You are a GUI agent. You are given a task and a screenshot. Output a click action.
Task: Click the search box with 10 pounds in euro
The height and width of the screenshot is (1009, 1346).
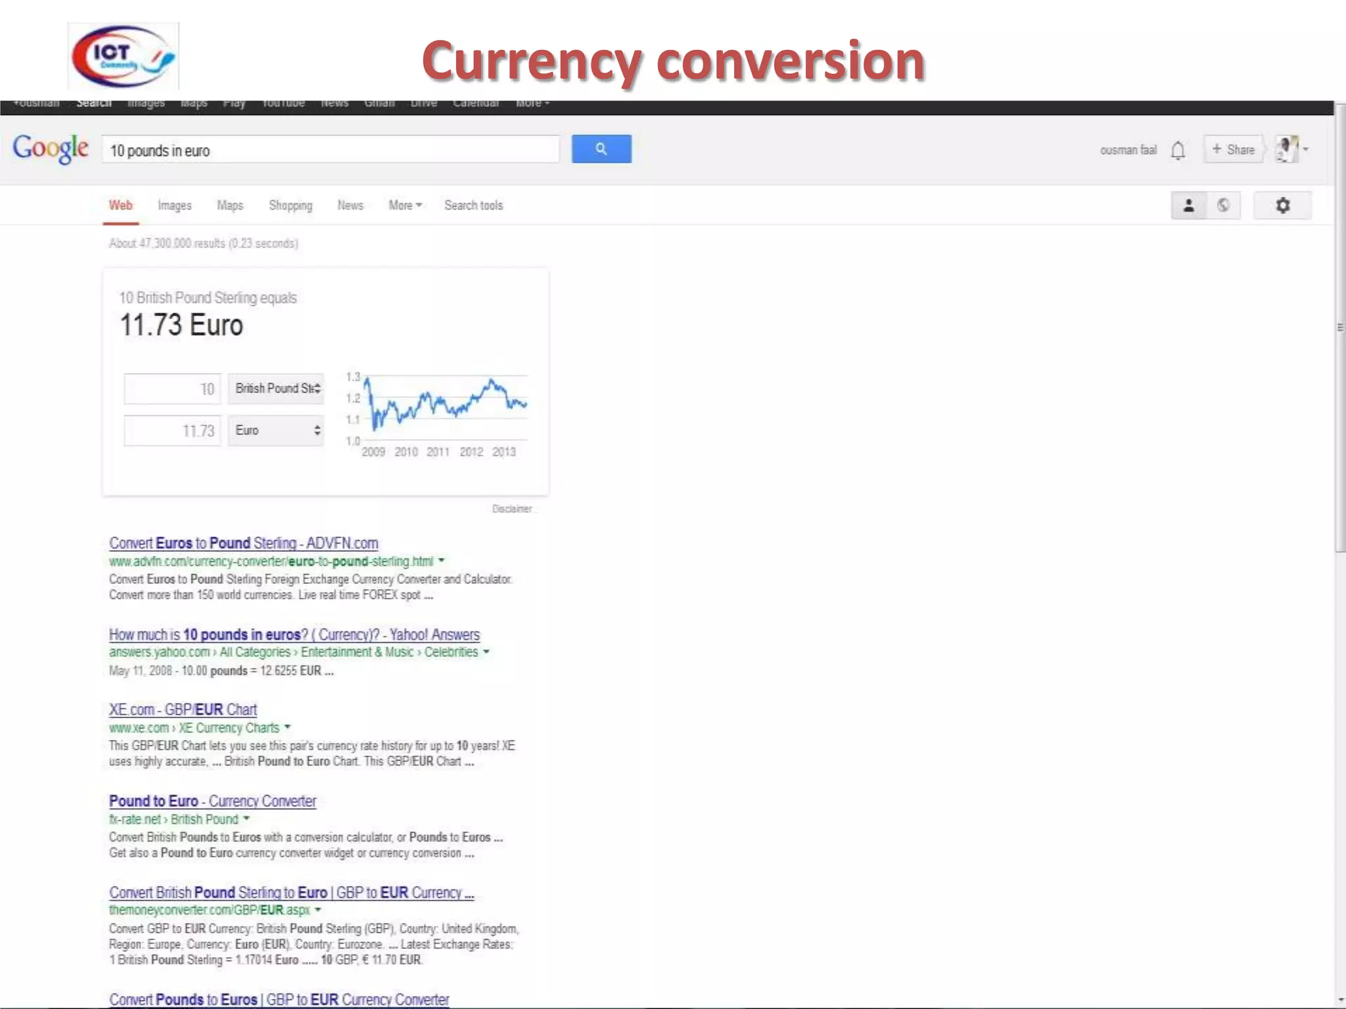pos(331,150)
